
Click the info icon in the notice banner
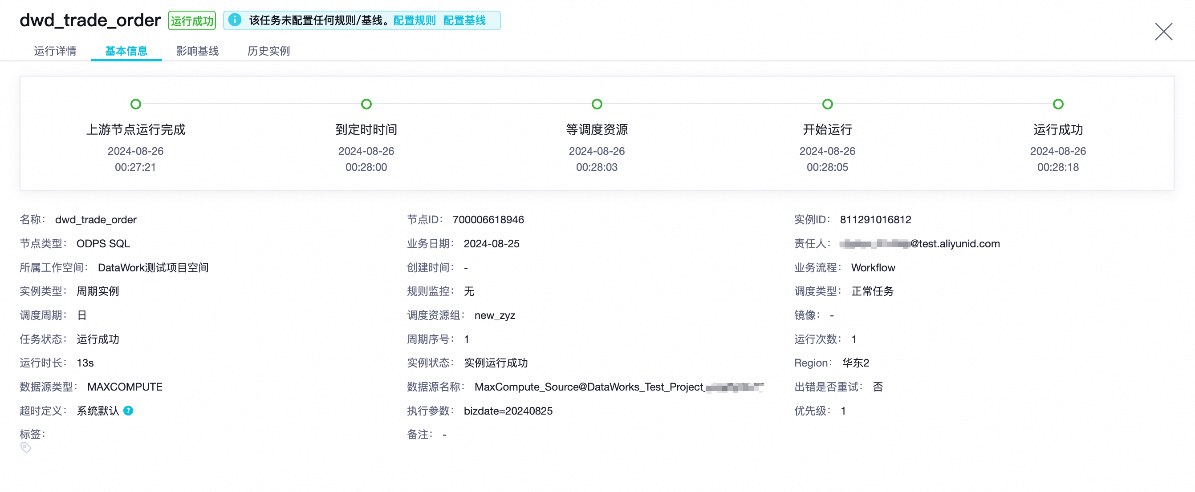point(235,20)
